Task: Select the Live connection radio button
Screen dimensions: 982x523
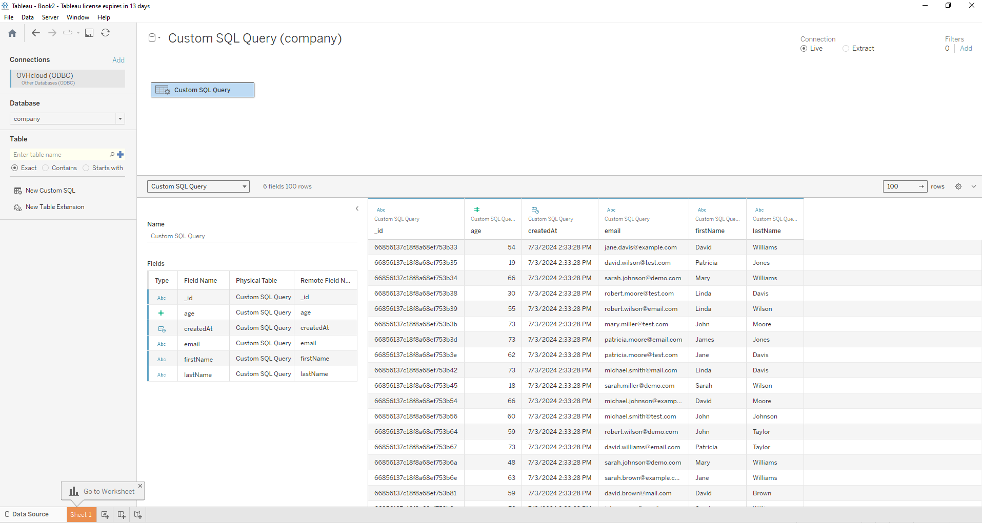Action: click(x=804, y=48)
